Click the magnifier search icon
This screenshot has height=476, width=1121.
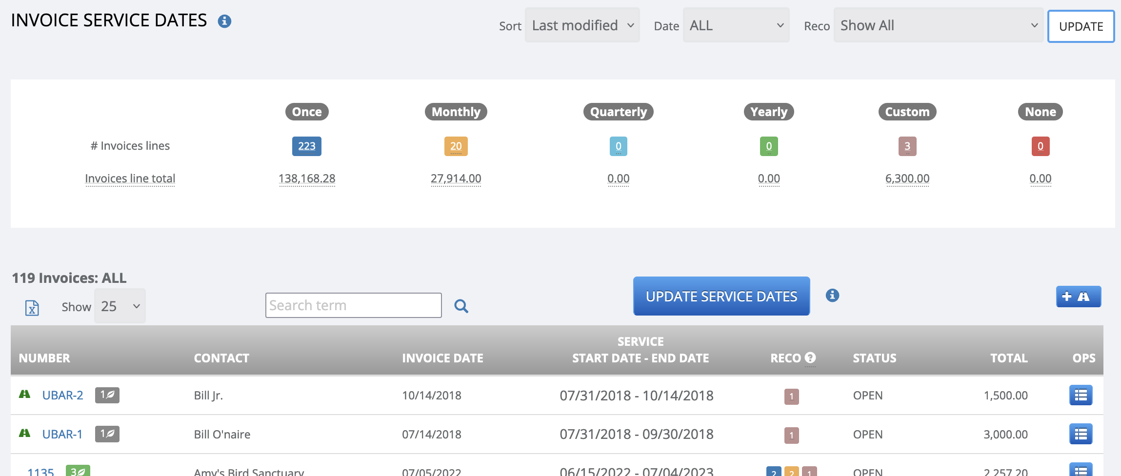pos(461,306)
